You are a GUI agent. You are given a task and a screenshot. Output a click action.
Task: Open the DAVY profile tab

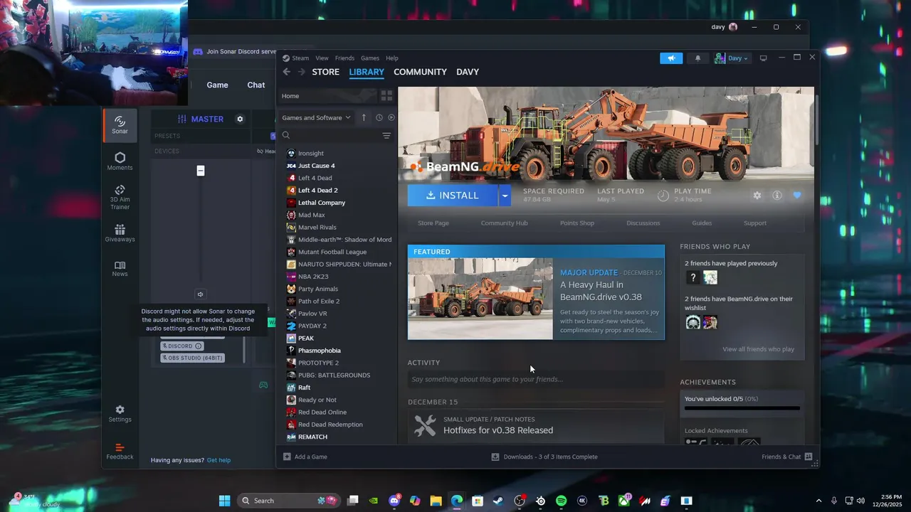tap(468, 72)
